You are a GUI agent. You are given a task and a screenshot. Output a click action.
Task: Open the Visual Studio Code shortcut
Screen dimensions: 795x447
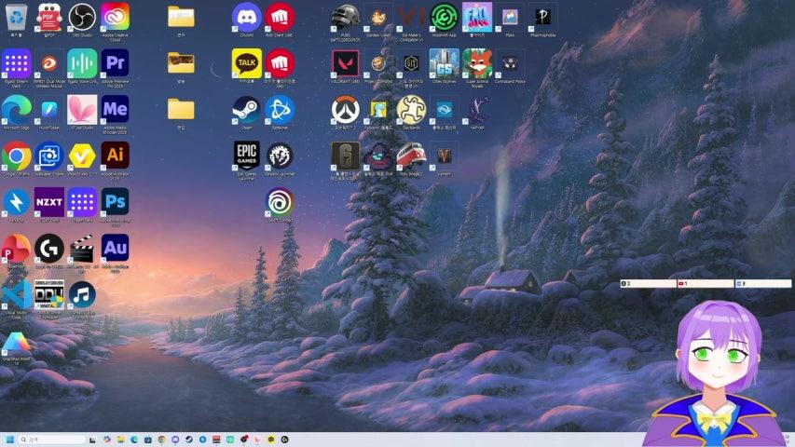(x=16, y=293)
